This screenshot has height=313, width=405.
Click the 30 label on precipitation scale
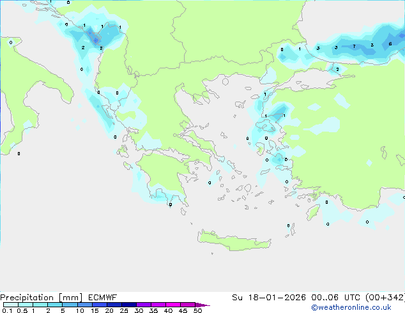click(x=139, y=310)
